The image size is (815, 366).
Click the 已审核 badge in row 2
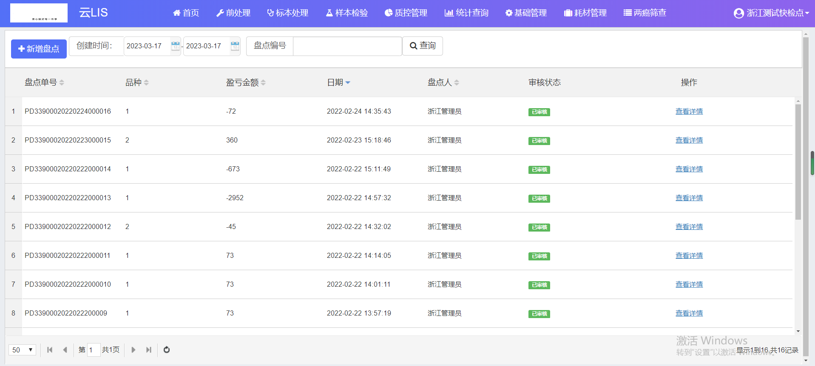[x=539, y=141]
